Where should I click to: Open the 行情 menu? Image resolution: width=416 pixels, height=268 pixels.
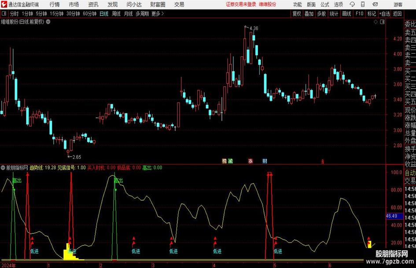55,4
